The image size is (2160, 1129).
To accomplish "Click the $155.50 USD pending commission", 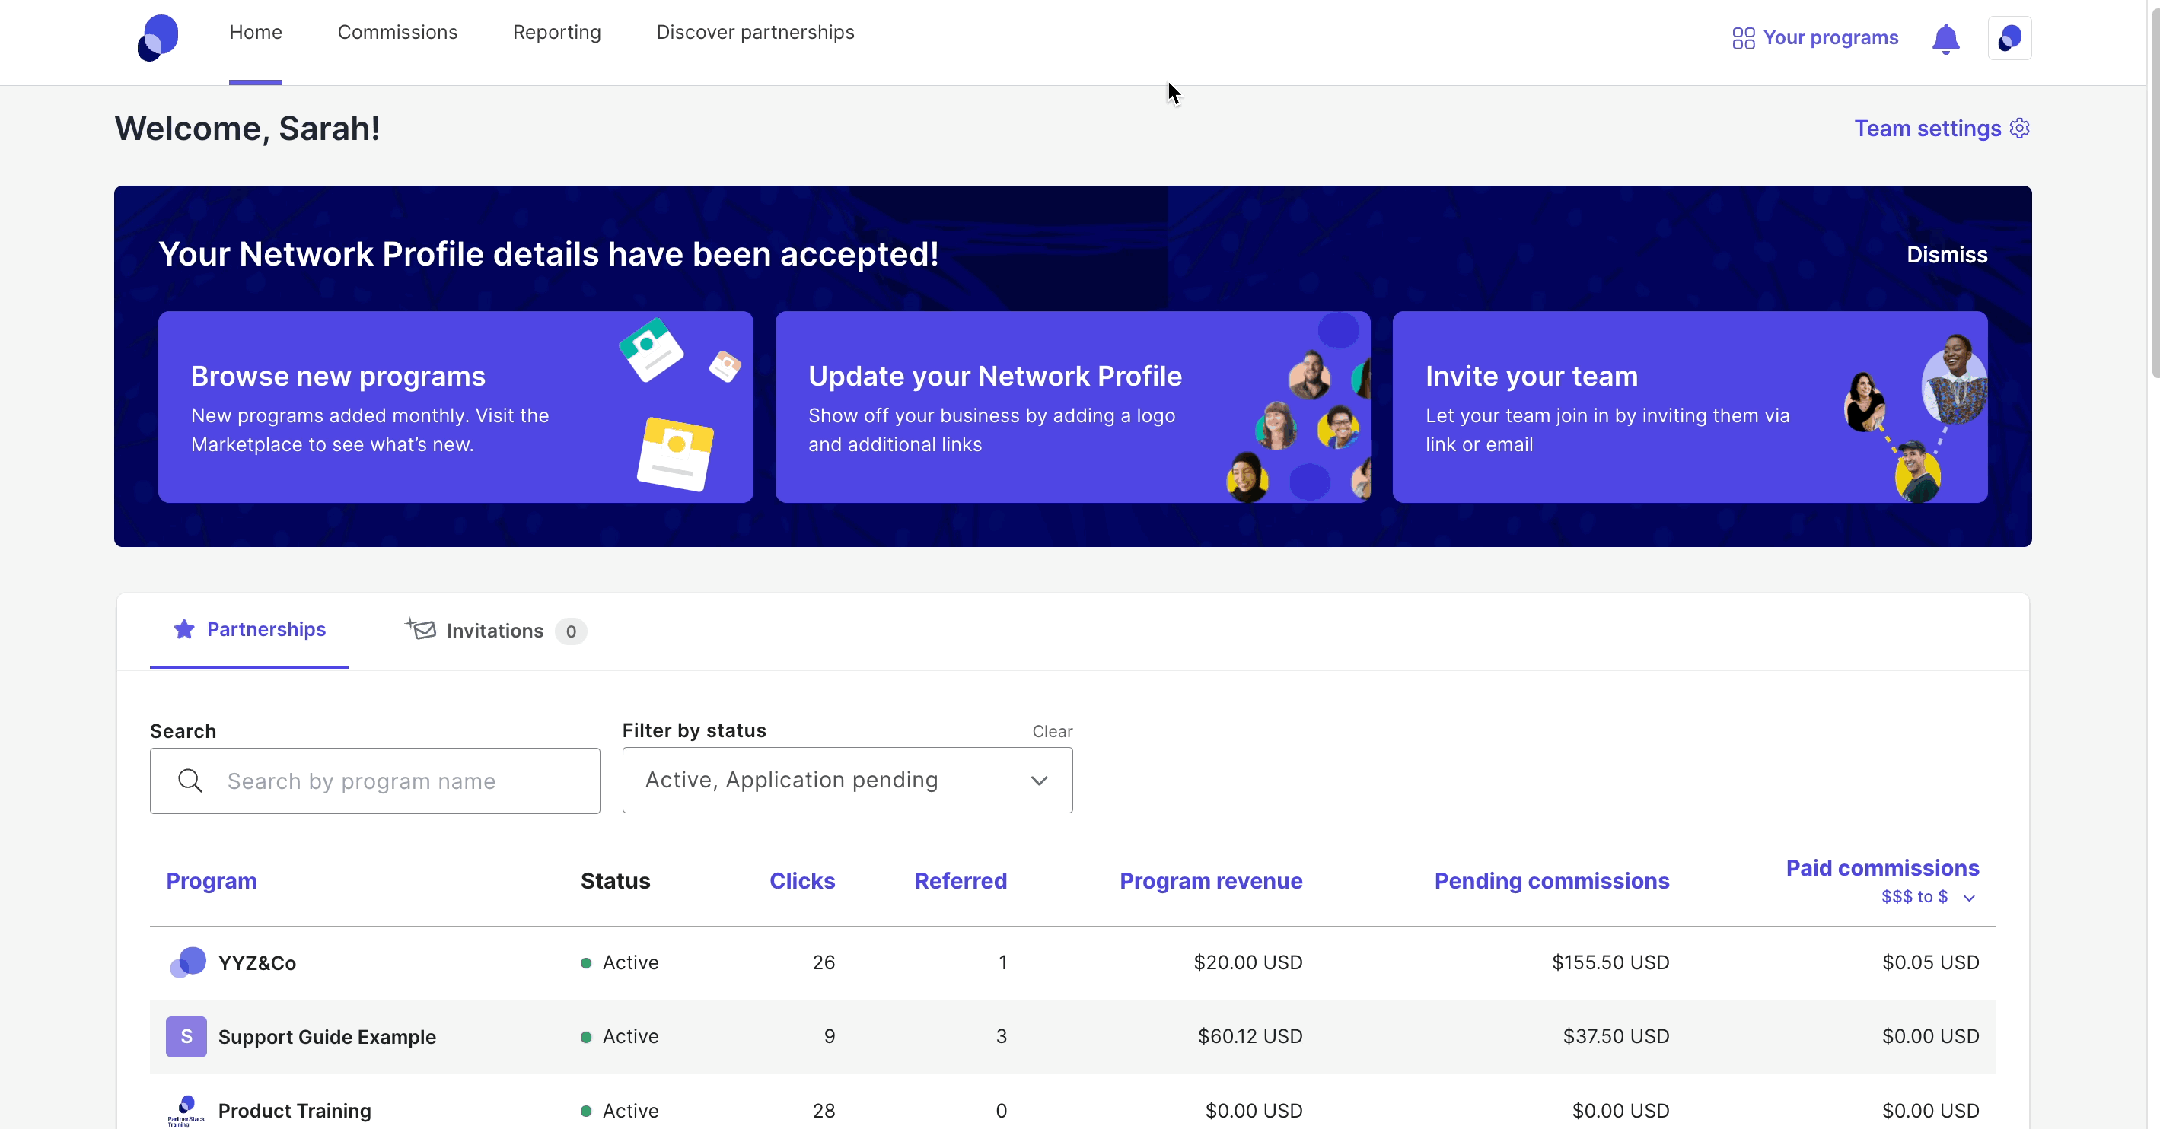I will [1610, 962].
